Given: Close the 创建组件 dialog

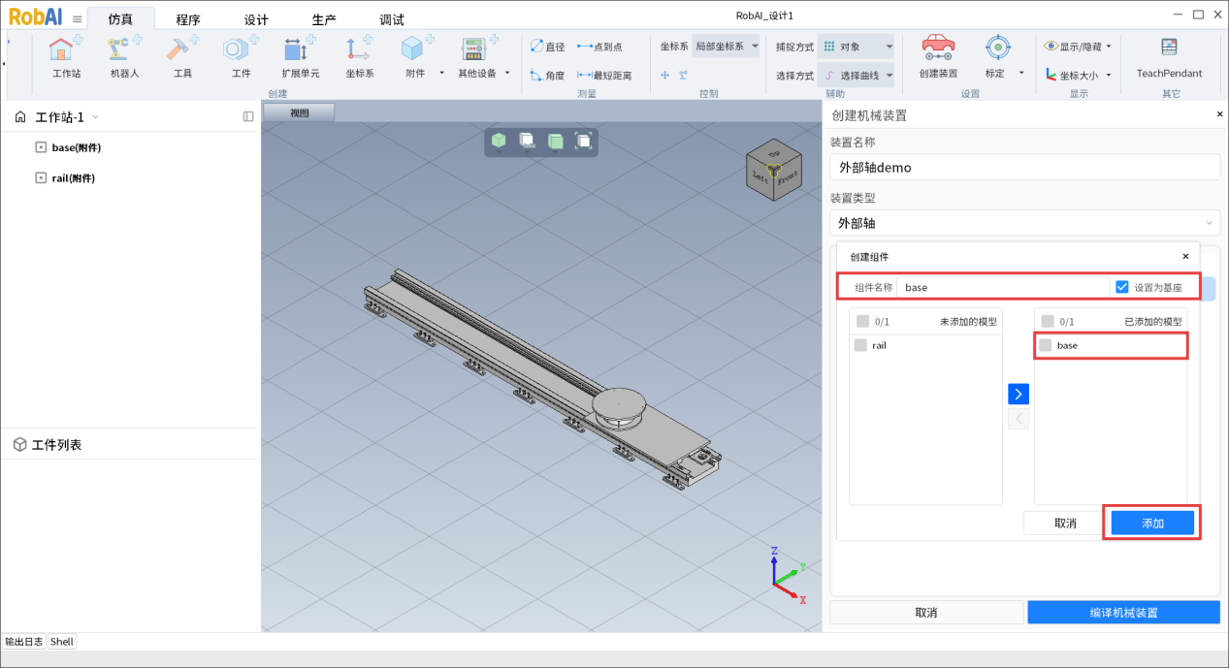Looking at the screenshot, I should click(1184, 257).
